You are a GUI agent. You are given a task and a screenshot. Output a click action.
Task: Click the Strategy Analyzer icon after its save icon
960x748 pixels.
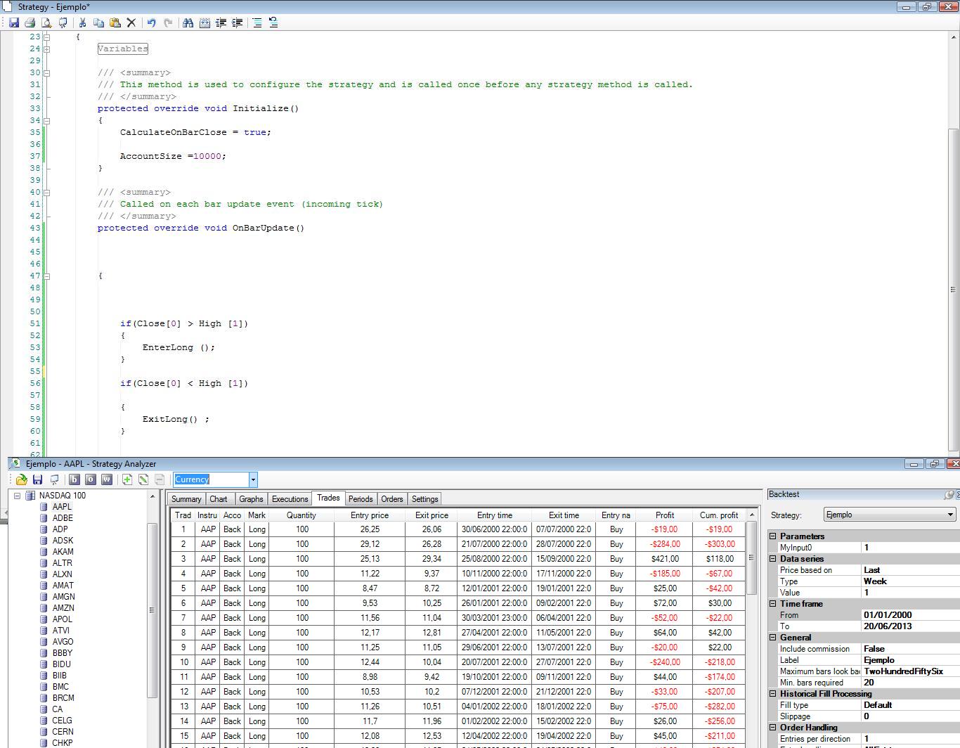coord(53,479)
